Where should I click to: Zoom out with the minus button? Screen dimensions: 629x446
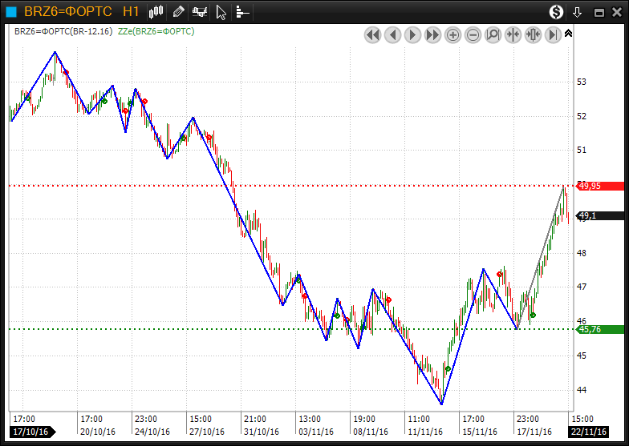click(x=473, y=34)
